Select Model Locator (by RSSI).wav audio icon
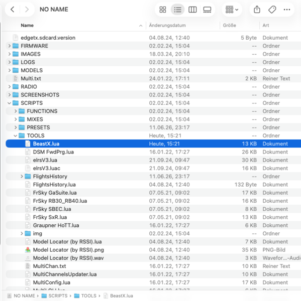 click(x=28, y=258)
